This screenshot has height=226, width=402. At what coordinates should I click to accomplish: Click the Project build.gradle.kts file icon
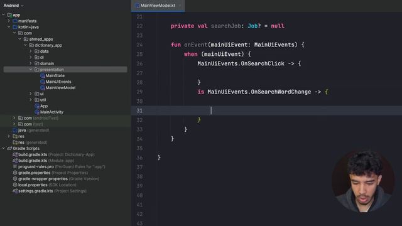(x=15, y=154)
